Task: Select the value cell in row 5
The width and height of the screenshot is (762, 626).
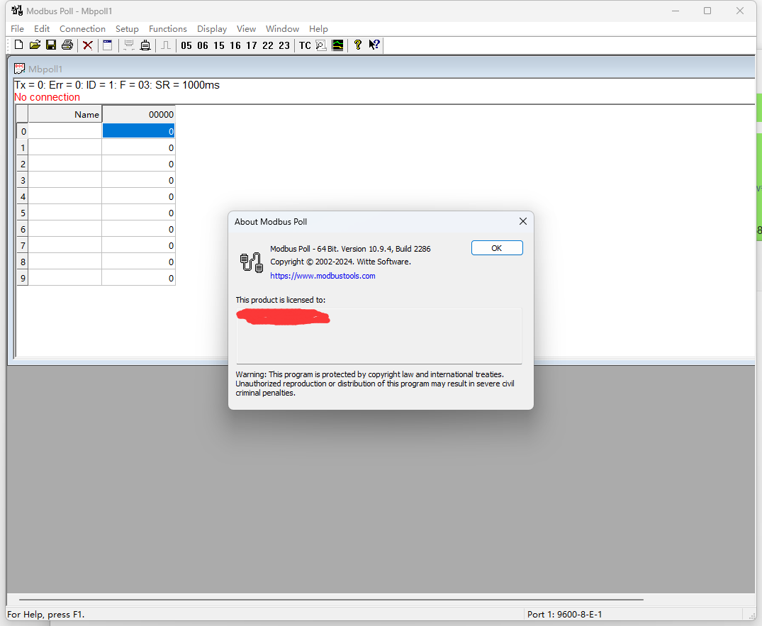Action: 138,213
